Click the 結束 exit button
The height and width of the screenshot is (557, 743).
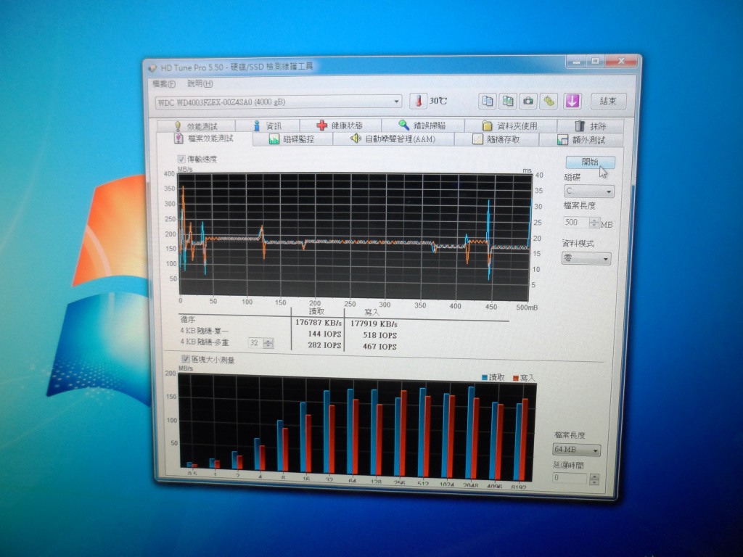[x=609, y=102]
